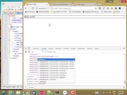127x95 pixels.
Task: Select the highlighted 'children' autocomplete suggestion
Action: [x=56, y=60]
